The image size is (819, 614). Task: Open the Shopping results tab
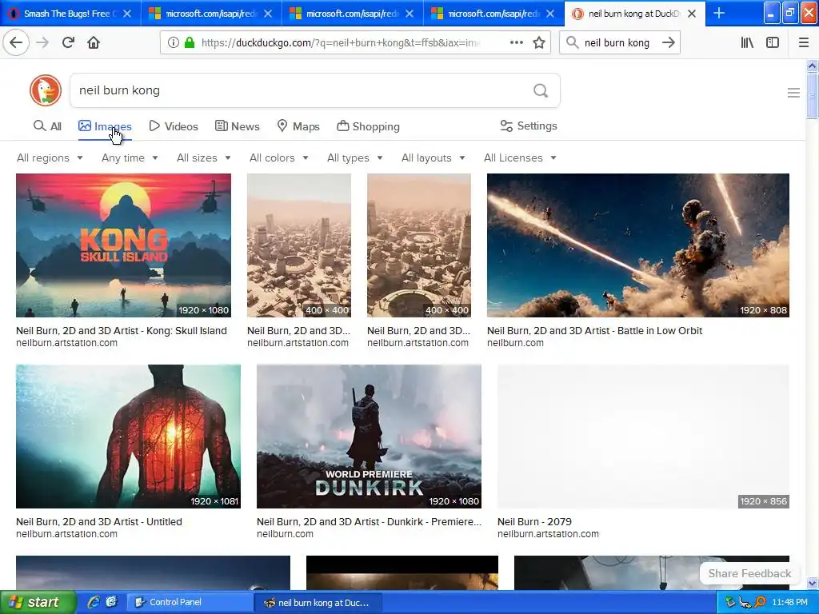(x=368, y=126)
